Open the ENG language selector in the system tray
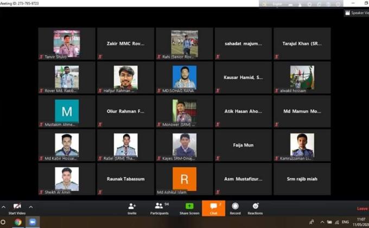This screenshot has height=228, width=369. coord(345,222)
